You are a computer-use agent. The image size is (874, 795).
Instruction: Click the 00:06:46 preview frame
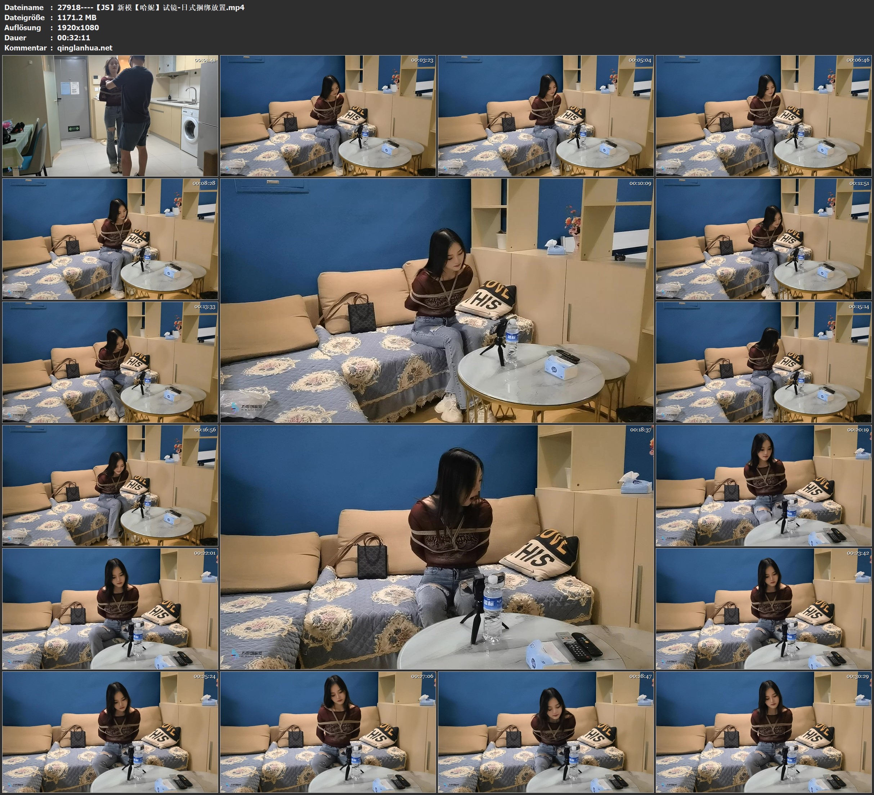pyautogui.click(x=764, y=115)
